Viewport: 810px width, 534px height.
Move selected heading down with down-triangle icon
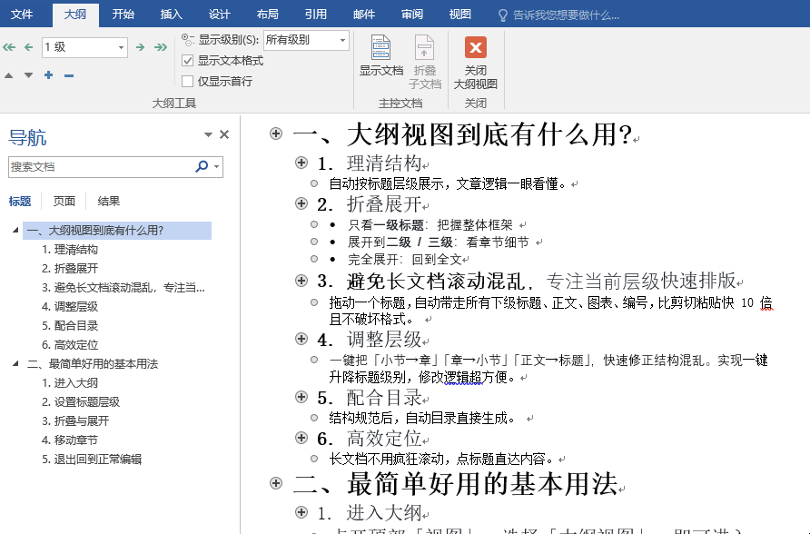[28, 75]
